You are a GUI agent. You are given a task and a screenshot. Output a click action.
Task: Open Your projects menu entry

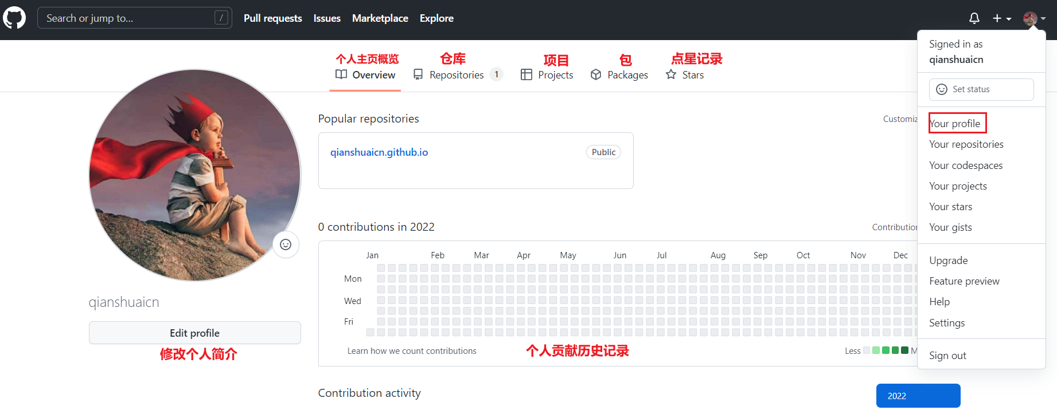958,186
